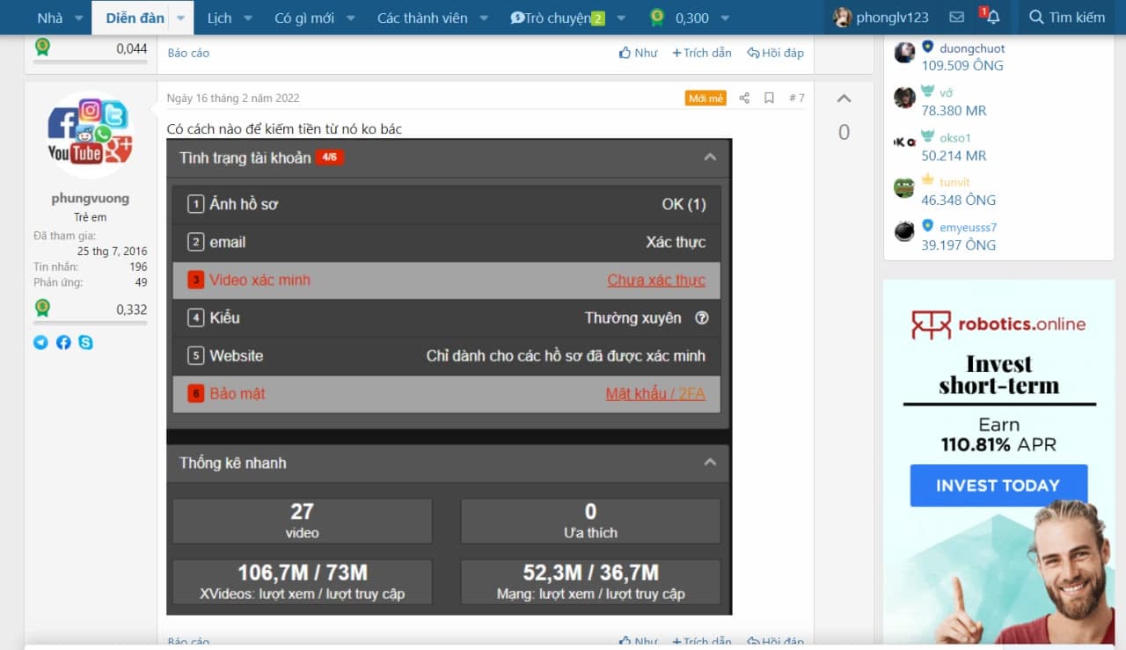1126x650 pixels.
Task: Click the medal icon beside 0,300
Action: coord(657,18)
